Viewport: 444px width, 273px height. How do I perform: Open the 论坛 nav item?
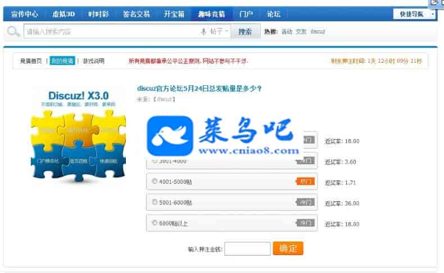pyautogui.click(x=274, y=14)
